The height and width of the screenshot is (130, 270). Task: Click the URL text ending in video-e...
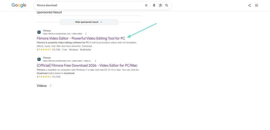pyautogui.click(x=67, y=61)
